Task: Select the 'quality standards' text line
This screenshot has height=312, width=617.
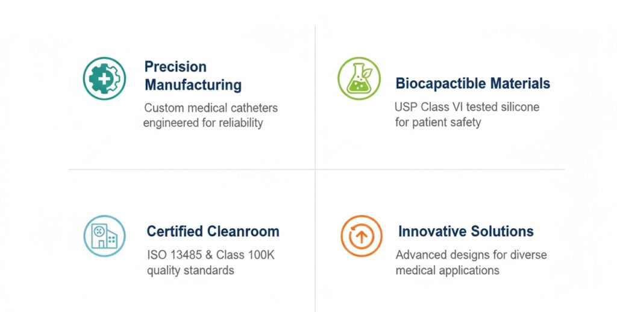Action: [x=190, y=270]
